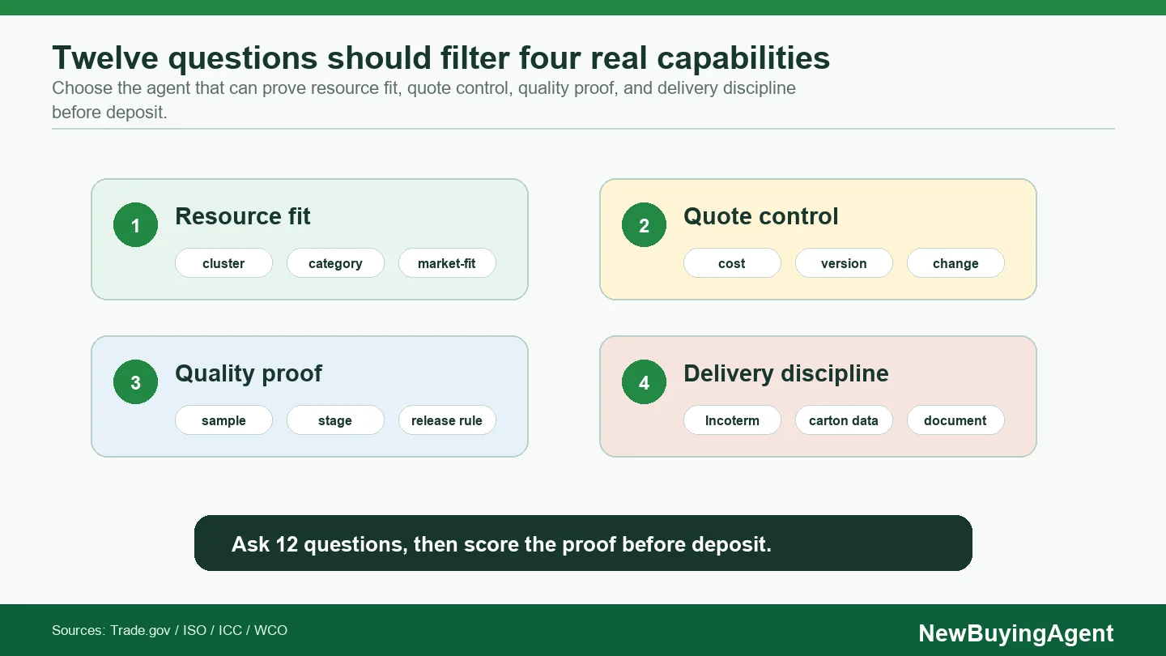The width and height of the screenshot is (1166, 656).
Task: Click the green number 2 circle
Action: (x=644, y=225)
